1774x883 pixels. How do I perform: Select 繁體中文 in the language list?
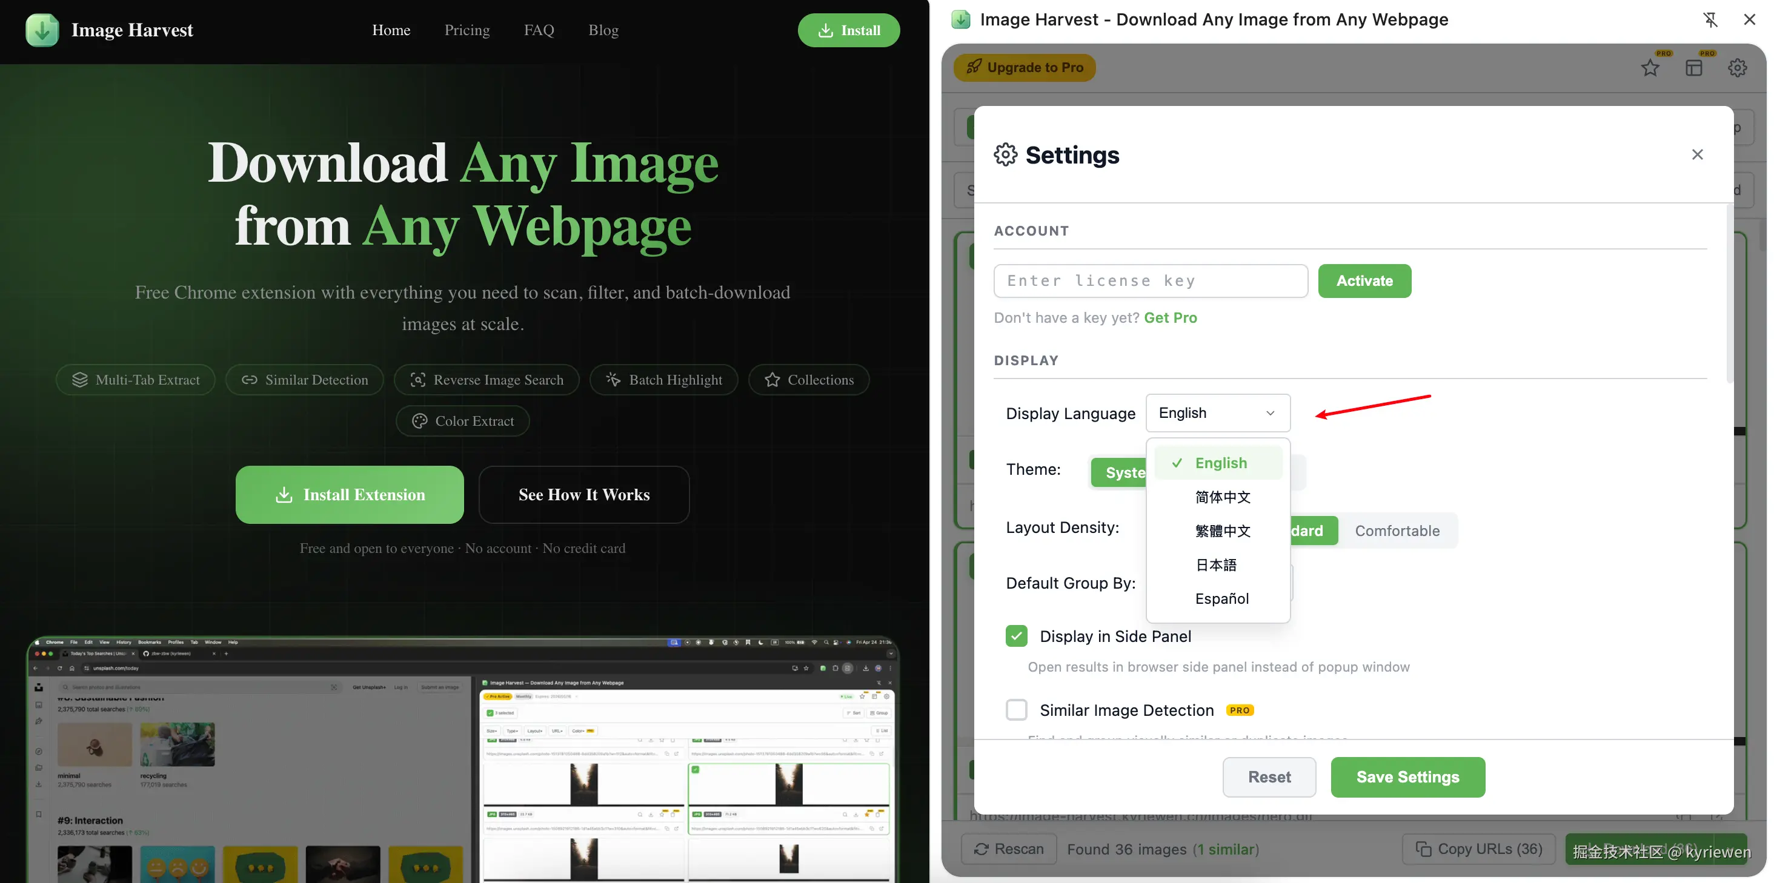point(1218,531)
